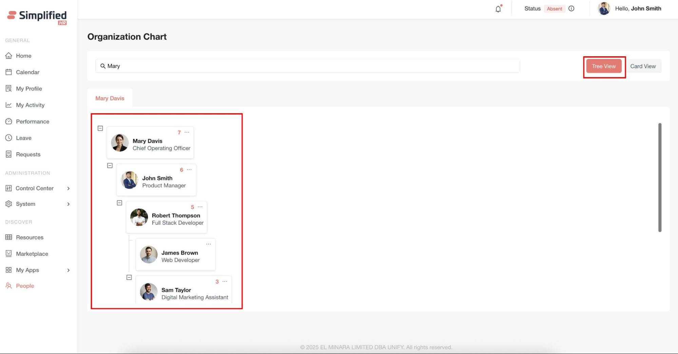The width and height of the screenshot is (678, 354).
Task: Click the organization chart vertical scrollbar
Action: 660,177
